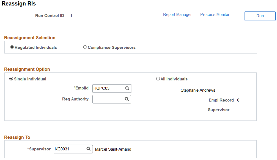Image resolution: width=277 pixels, height=160 pixels.
Task: Click the Reassign To section heading
Action: 17,137
